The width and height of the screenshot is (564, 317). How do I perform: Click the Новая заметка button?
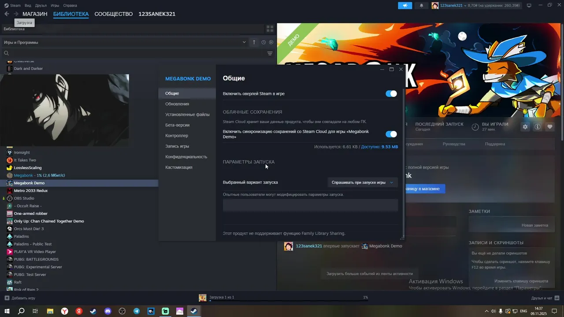[535, 225]
